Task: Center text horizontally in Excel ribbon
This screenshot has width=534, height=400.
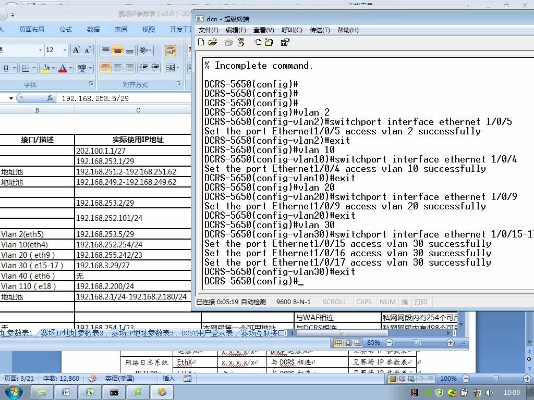Action: click(x=118, y=67)
